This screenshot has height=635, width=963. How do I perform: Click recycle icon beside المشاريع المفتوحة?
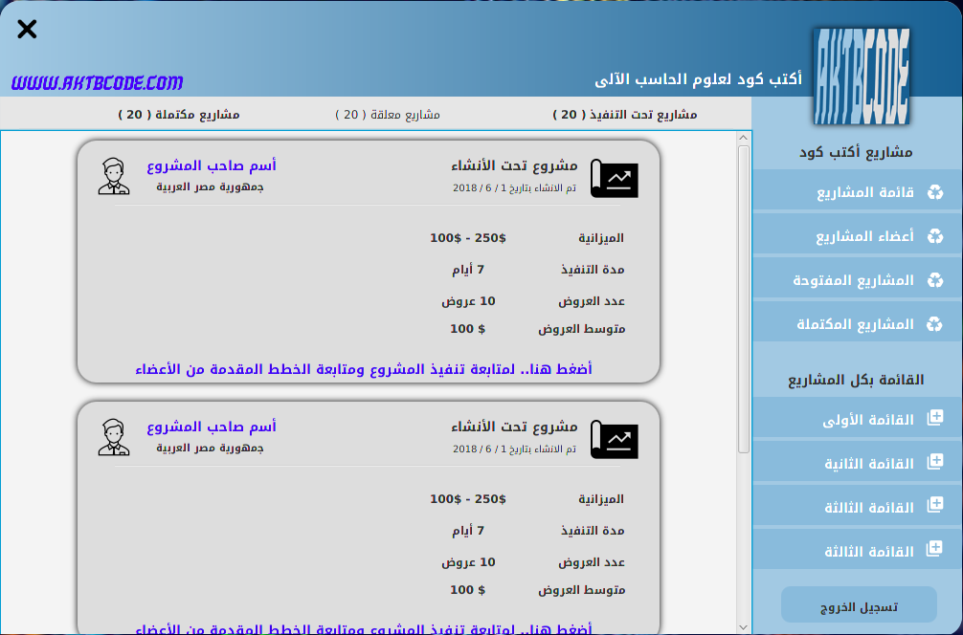(x=934, y=280)
